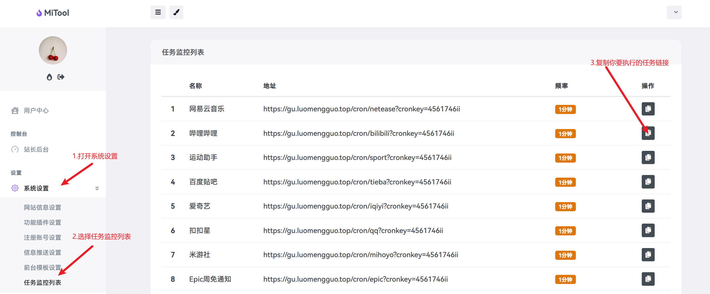Image resolution: width=710 pixels, height=294 pixels.
Task: Open 功能插件设置 submenu
Action: click(43, 222)
